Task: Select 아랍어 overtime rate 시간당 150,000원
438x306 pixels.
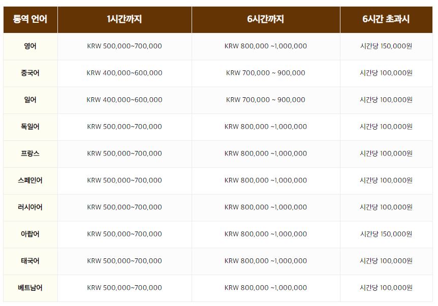Action: (386, 234)
